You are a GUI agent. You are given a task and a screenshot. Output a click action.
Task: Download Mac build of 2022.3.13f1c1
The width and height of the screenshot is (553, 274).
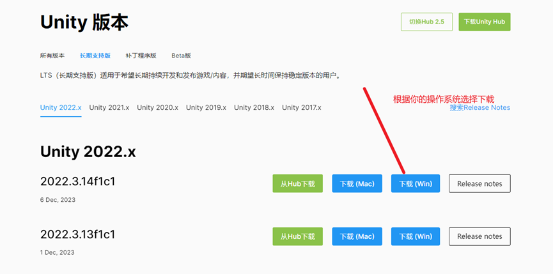(357, 236)
